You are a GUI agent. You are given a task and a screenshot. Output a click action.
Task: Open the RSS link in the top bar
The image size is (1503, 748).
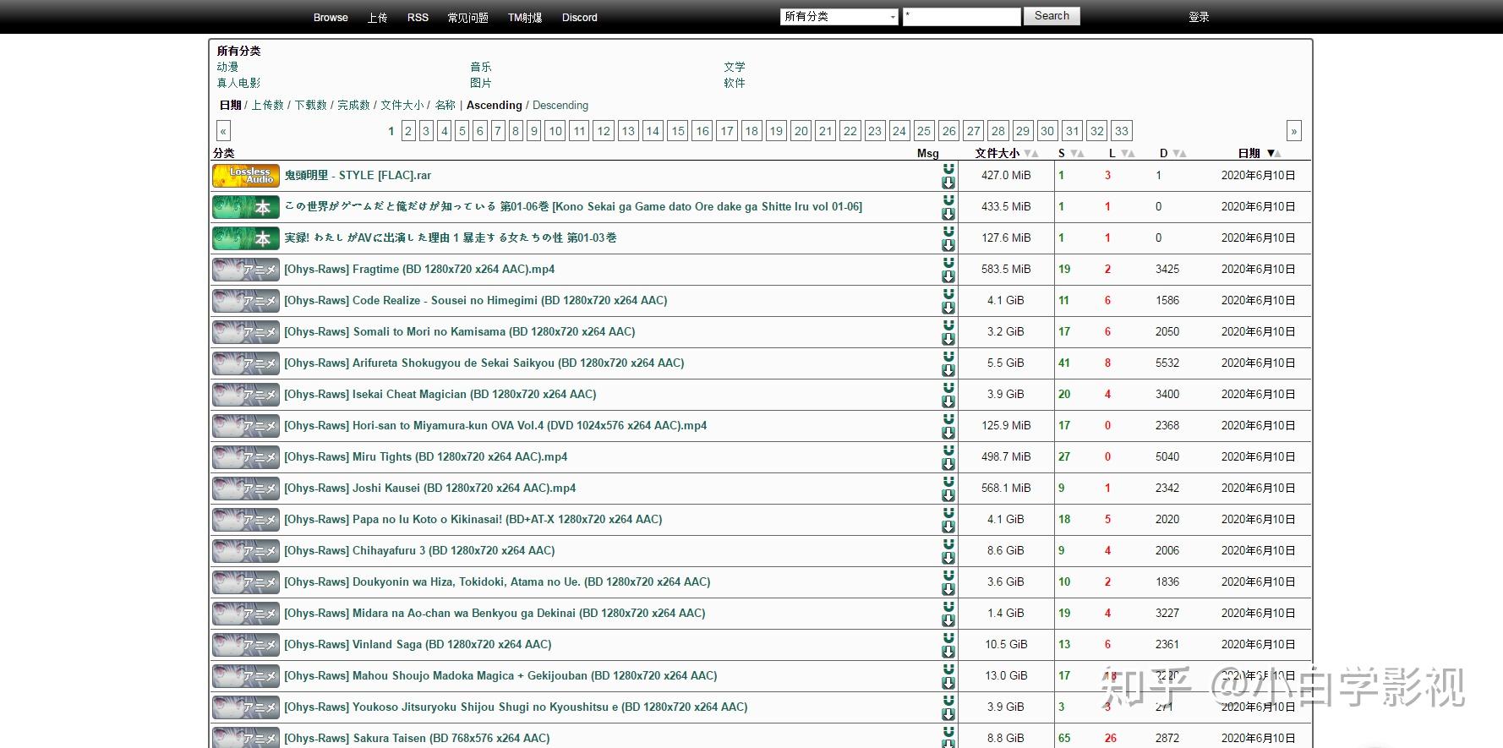pos(418,18)
